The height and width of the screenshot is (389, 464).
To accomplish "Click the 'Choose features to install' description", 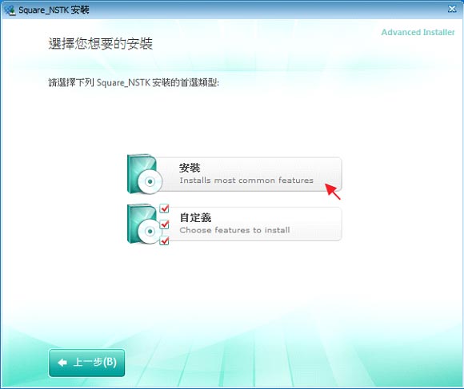I will click(234, 230).
